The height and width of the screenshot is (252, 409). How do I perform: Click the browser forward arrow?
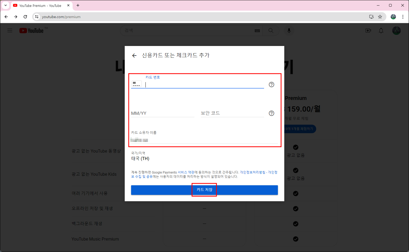coord(16,17)
